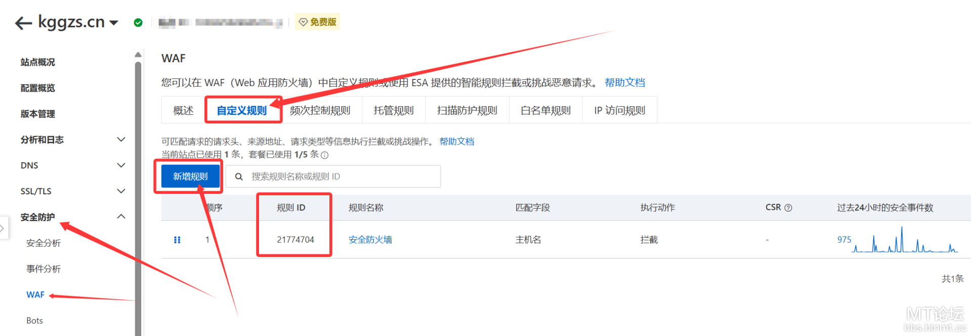Click the drag handle icon on rule row 1
Viewport: 971px width, 336px height.
coord(177,240)
